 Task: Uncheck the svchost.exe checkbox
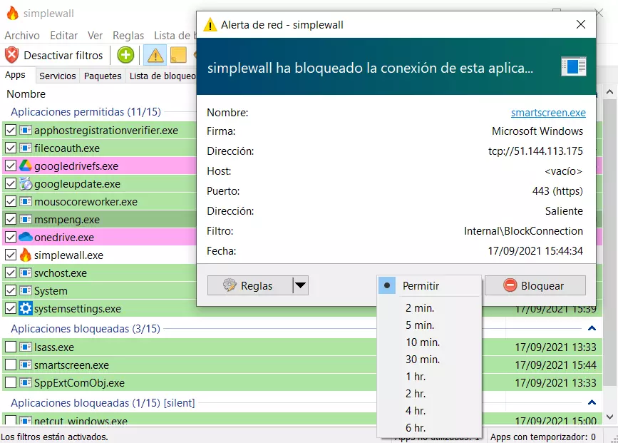[11, 273]
